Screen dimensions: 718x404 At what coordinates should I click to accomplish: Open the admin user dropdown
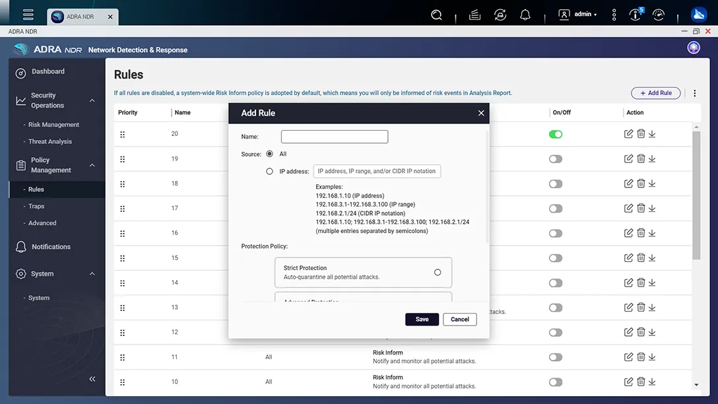(578, 15)
